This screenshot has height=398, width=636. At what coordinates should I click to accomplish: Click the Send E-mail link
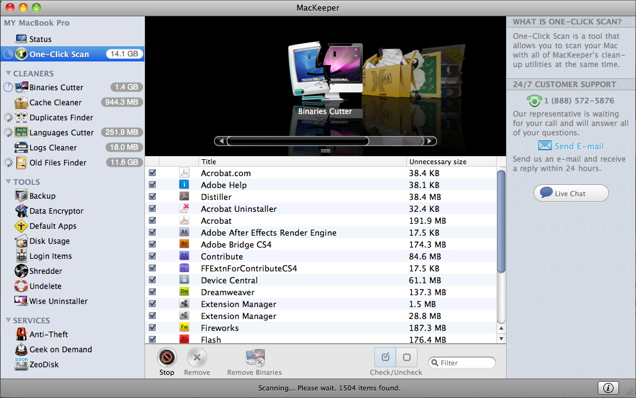pyautogui.click(x=579, y=147)
